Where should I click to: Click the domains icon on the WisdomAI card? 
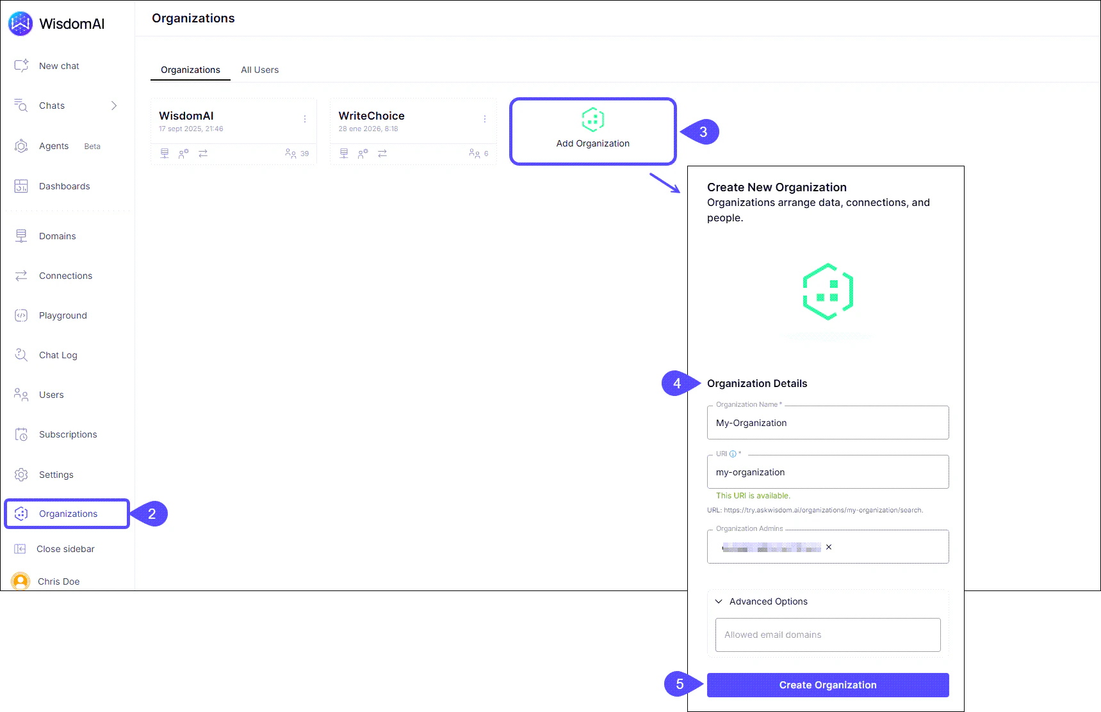pyautogui.click(x=165, y=154)
